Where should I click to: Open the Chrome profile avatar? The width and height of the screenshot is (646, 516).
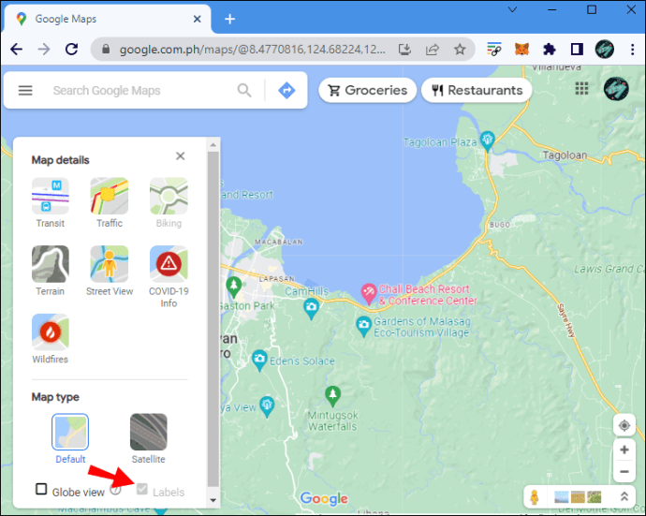[x=605, y=50]
